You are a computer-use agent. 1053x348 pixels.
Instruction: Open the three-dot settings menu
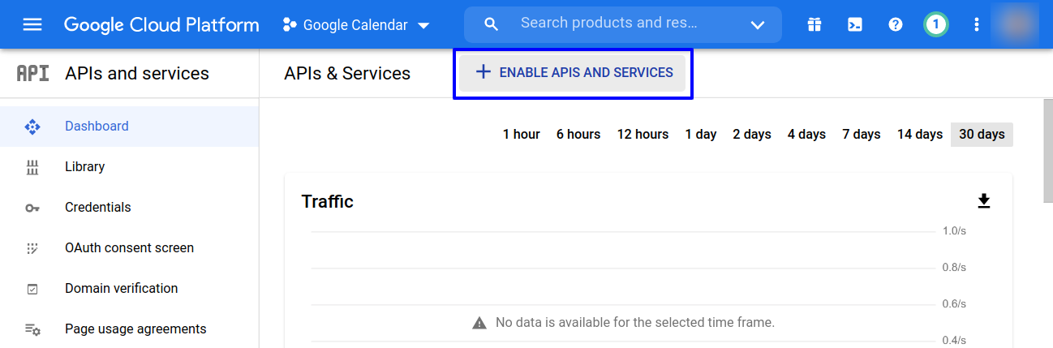pyautogui.click(x=977, y=24)
